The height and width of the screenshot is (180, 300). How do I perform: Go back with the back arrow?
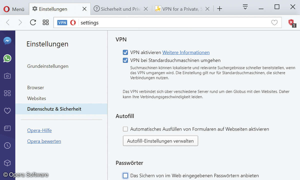click(8, 22)
